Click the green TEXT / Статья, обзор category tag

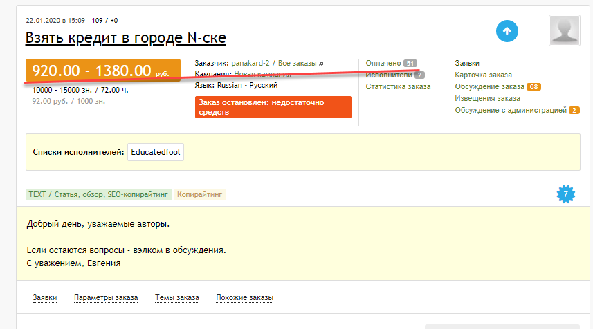point(98,195)
